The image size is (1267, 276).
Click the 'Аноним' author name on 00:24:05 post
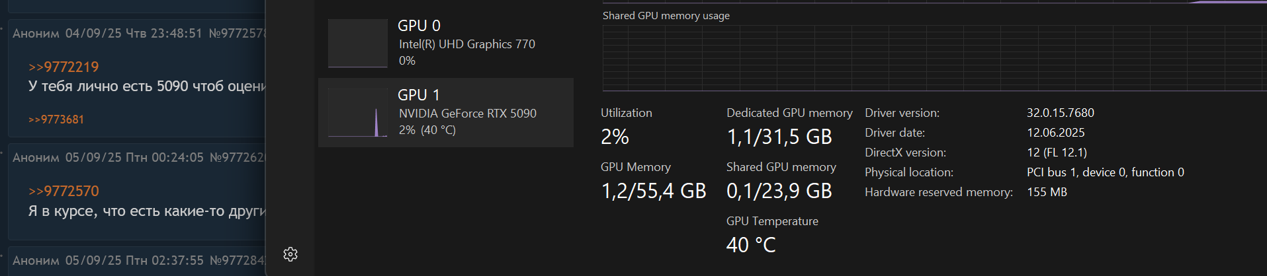pos(36,158)
